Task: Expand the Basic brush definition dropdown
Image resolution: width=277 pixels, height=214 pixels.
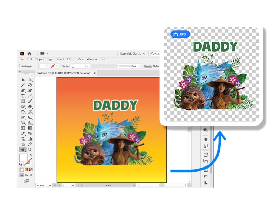Action: tap(140, 66)
